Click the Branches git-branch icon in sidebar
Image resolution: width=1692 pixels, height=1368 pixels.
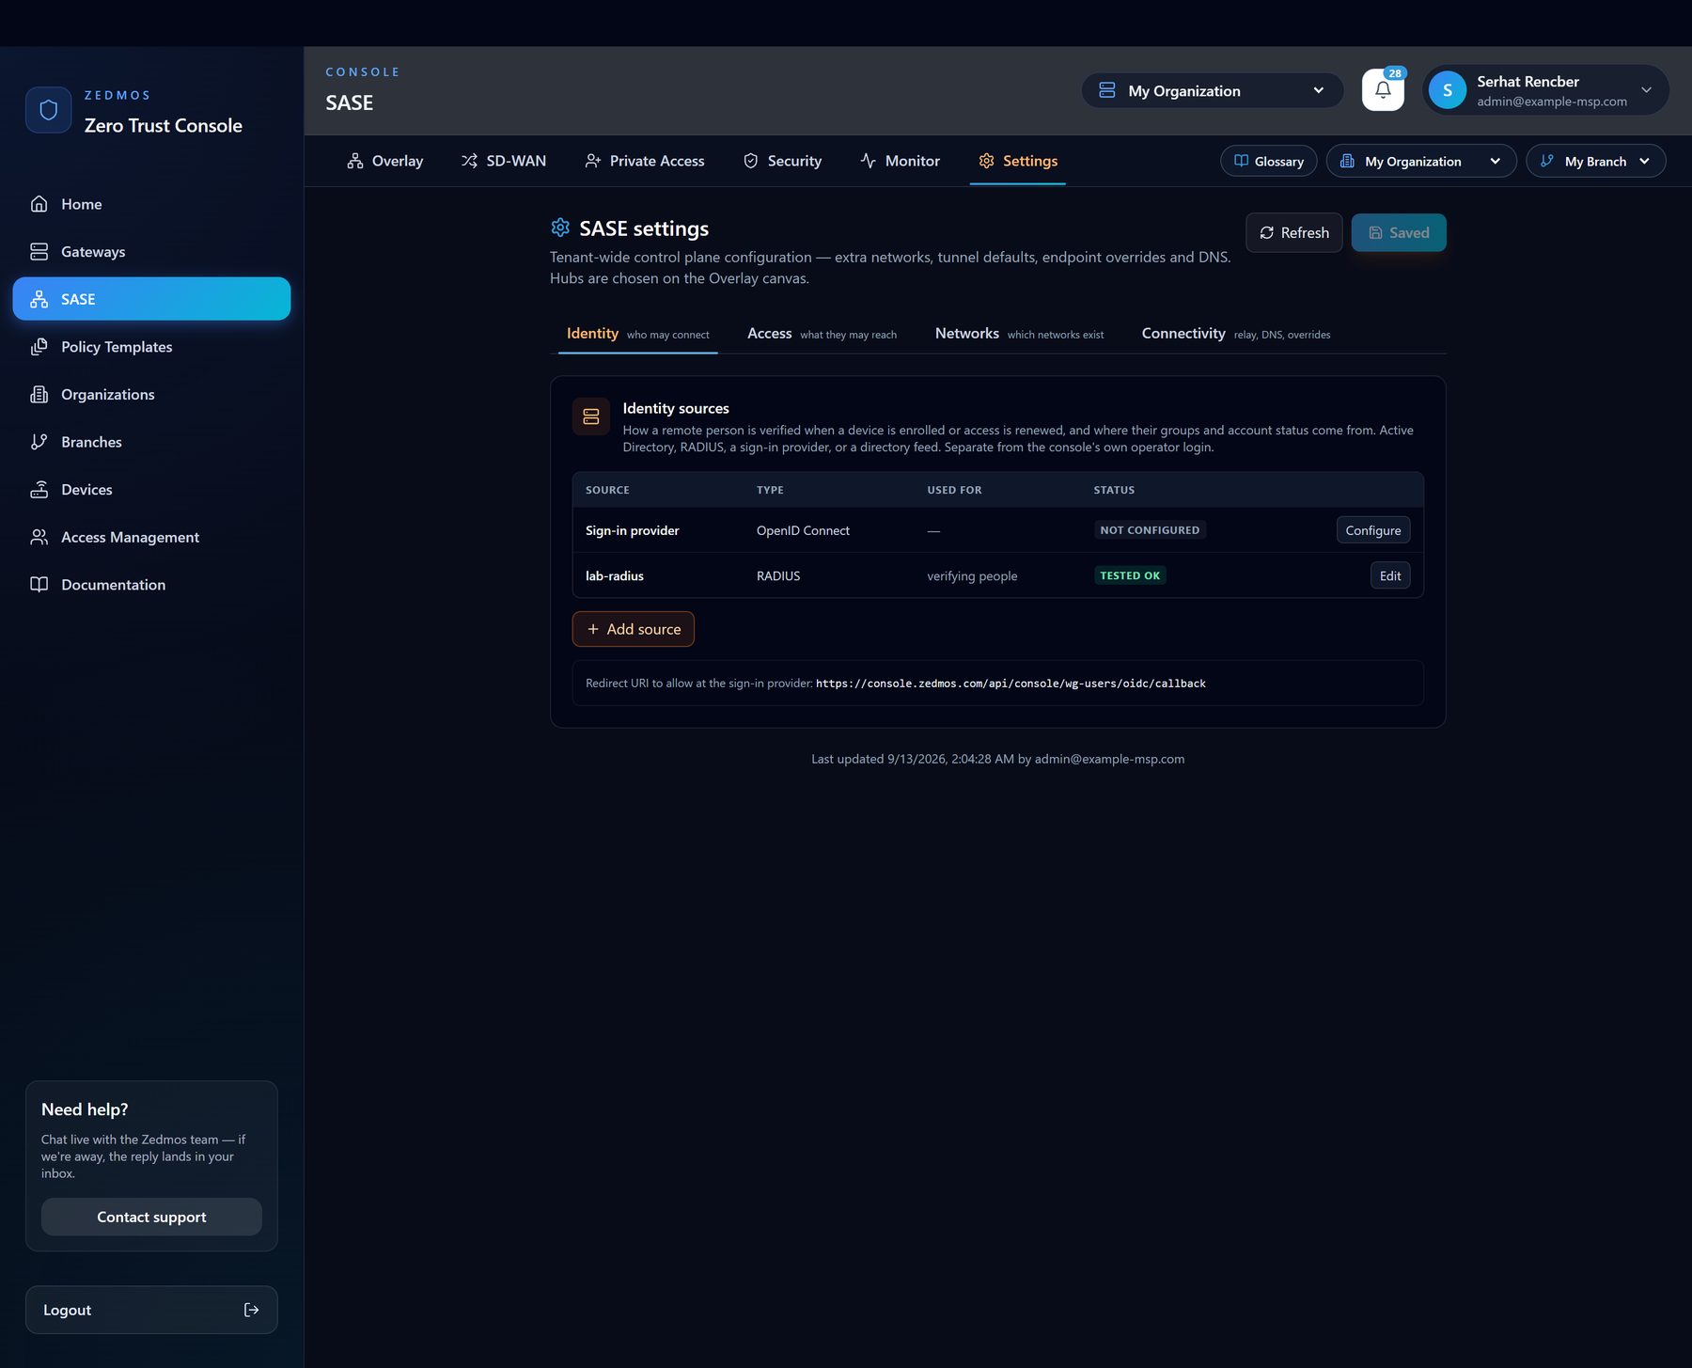coord(39,442)
